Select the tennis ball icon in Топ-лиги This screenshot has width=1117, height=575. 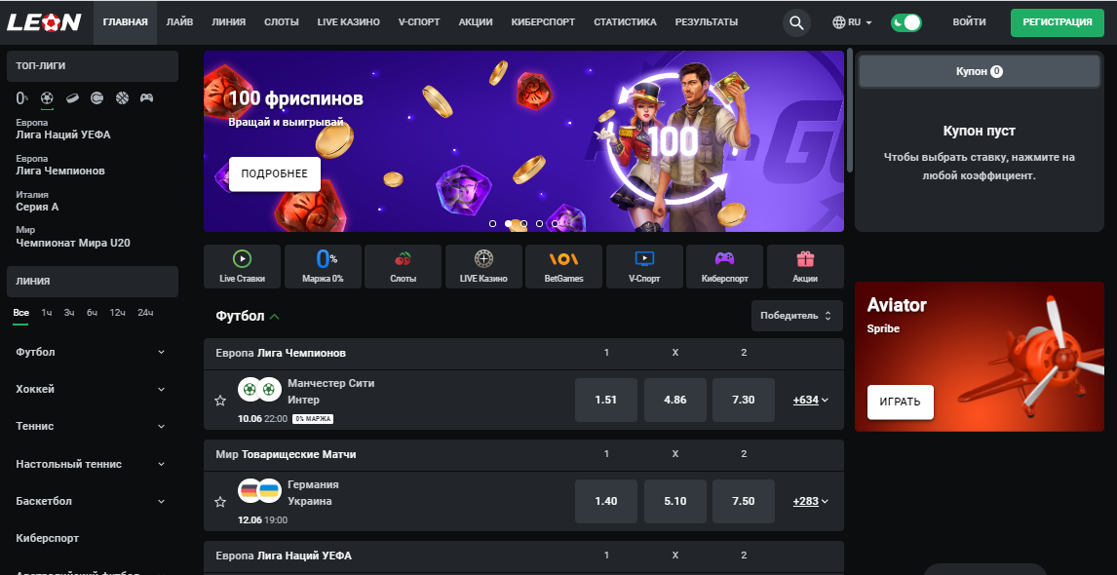pyautogui.click(x=96, y=97)
